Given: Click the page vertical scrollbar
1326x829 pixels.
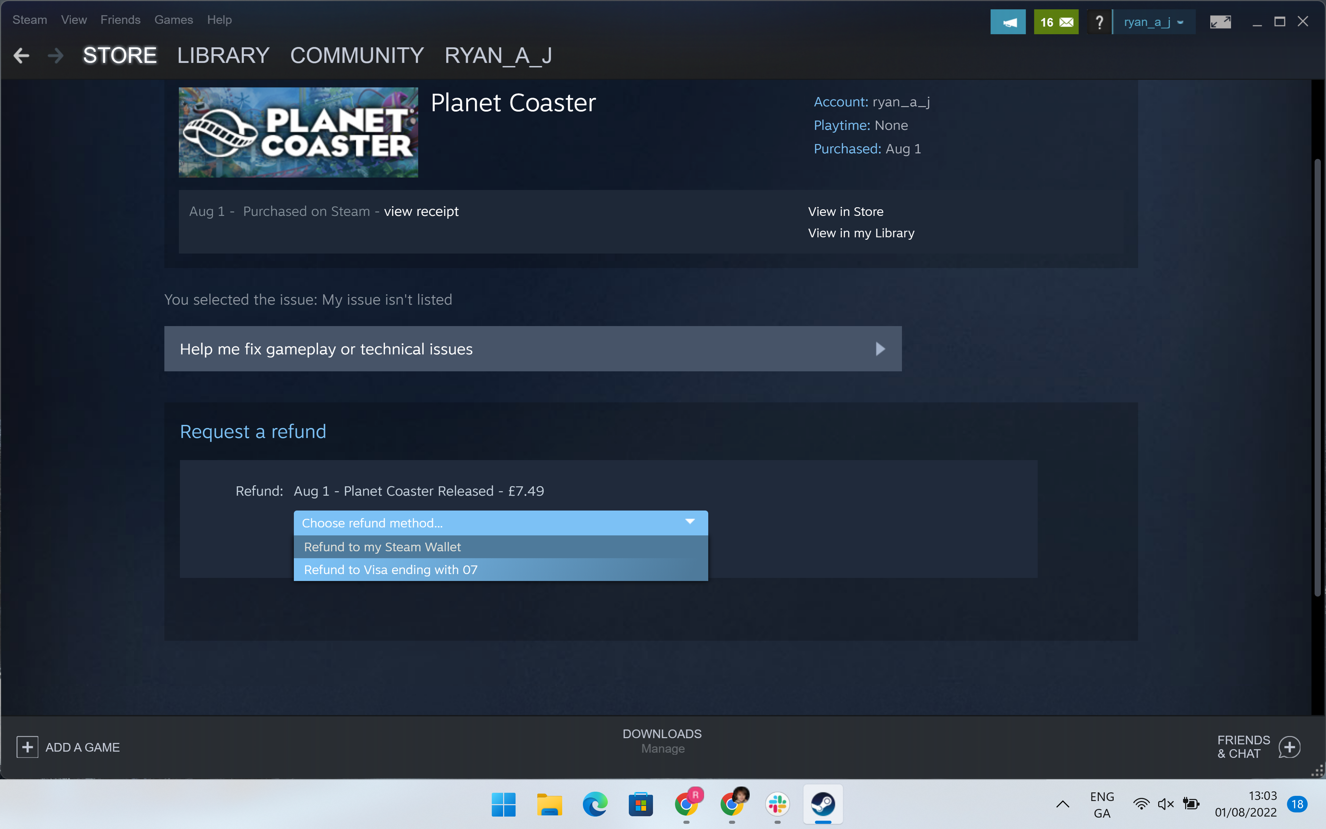Looking at the screenshot, I should click(x=1317, y=377).
